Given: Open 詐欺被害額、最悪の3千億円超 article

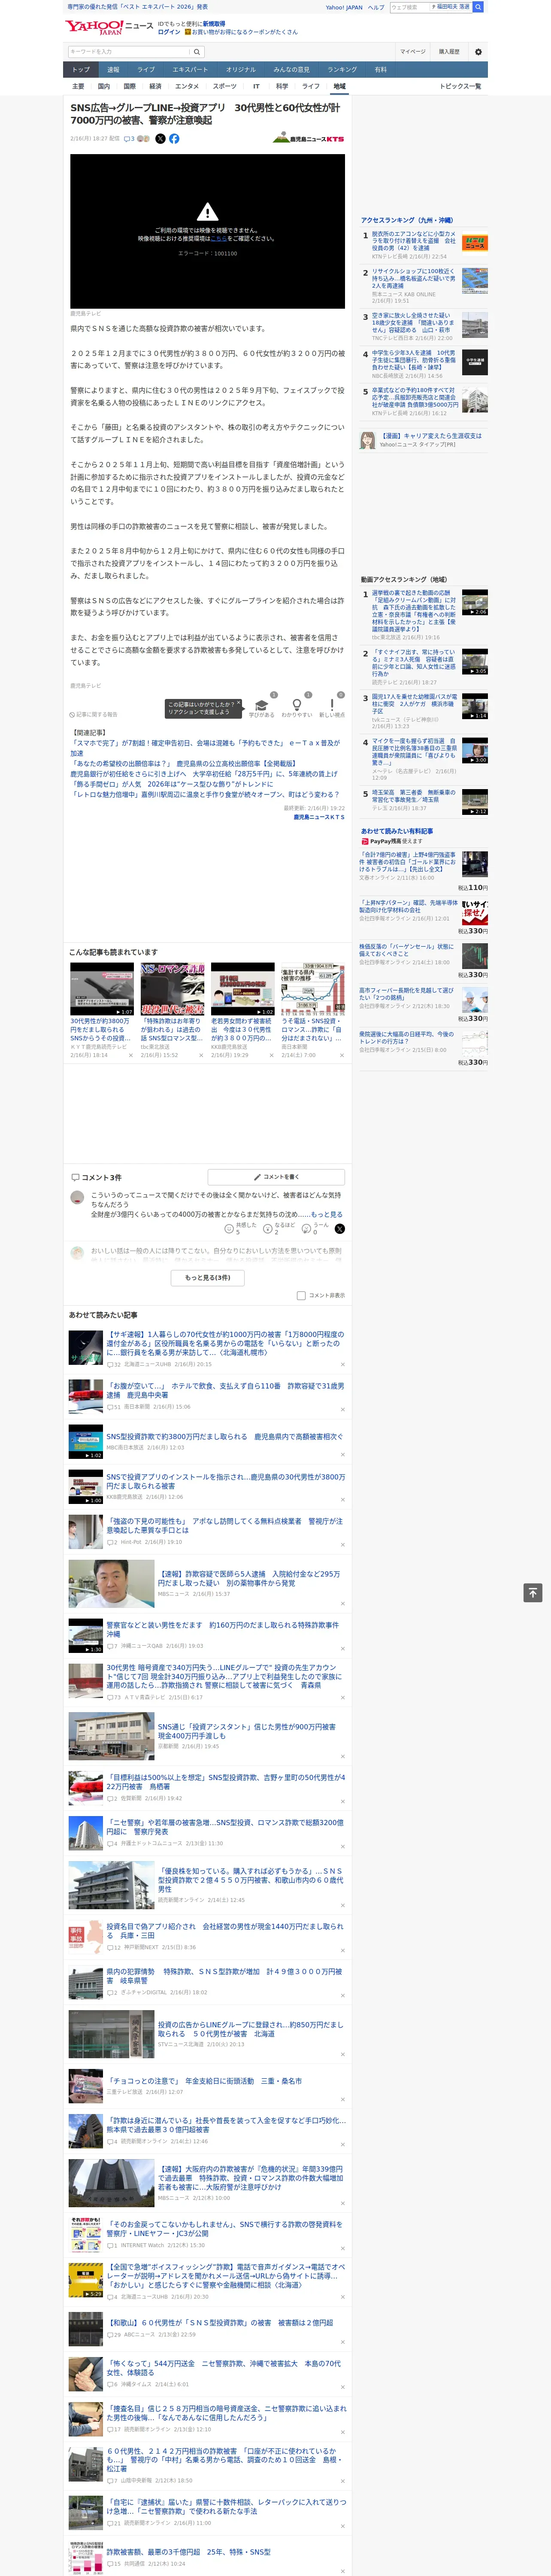Looking at the screenshot, I should (188, 2551).
